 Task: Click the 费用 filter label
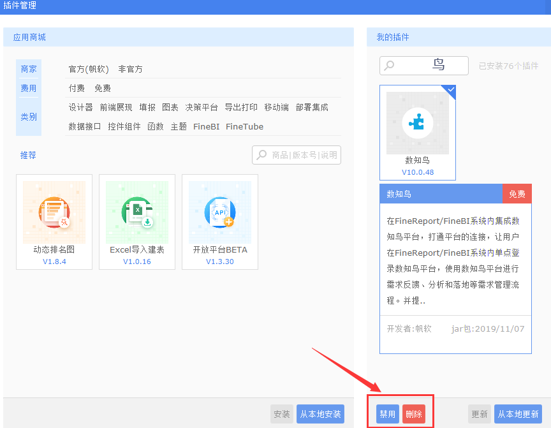(29, 88)
